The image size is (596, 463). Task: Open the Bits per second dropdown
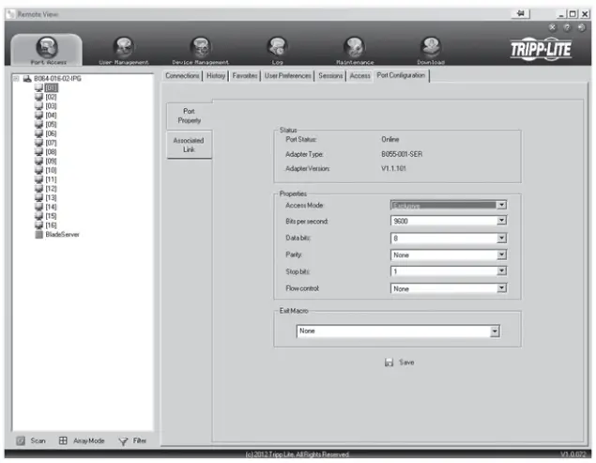click(502, 221)
